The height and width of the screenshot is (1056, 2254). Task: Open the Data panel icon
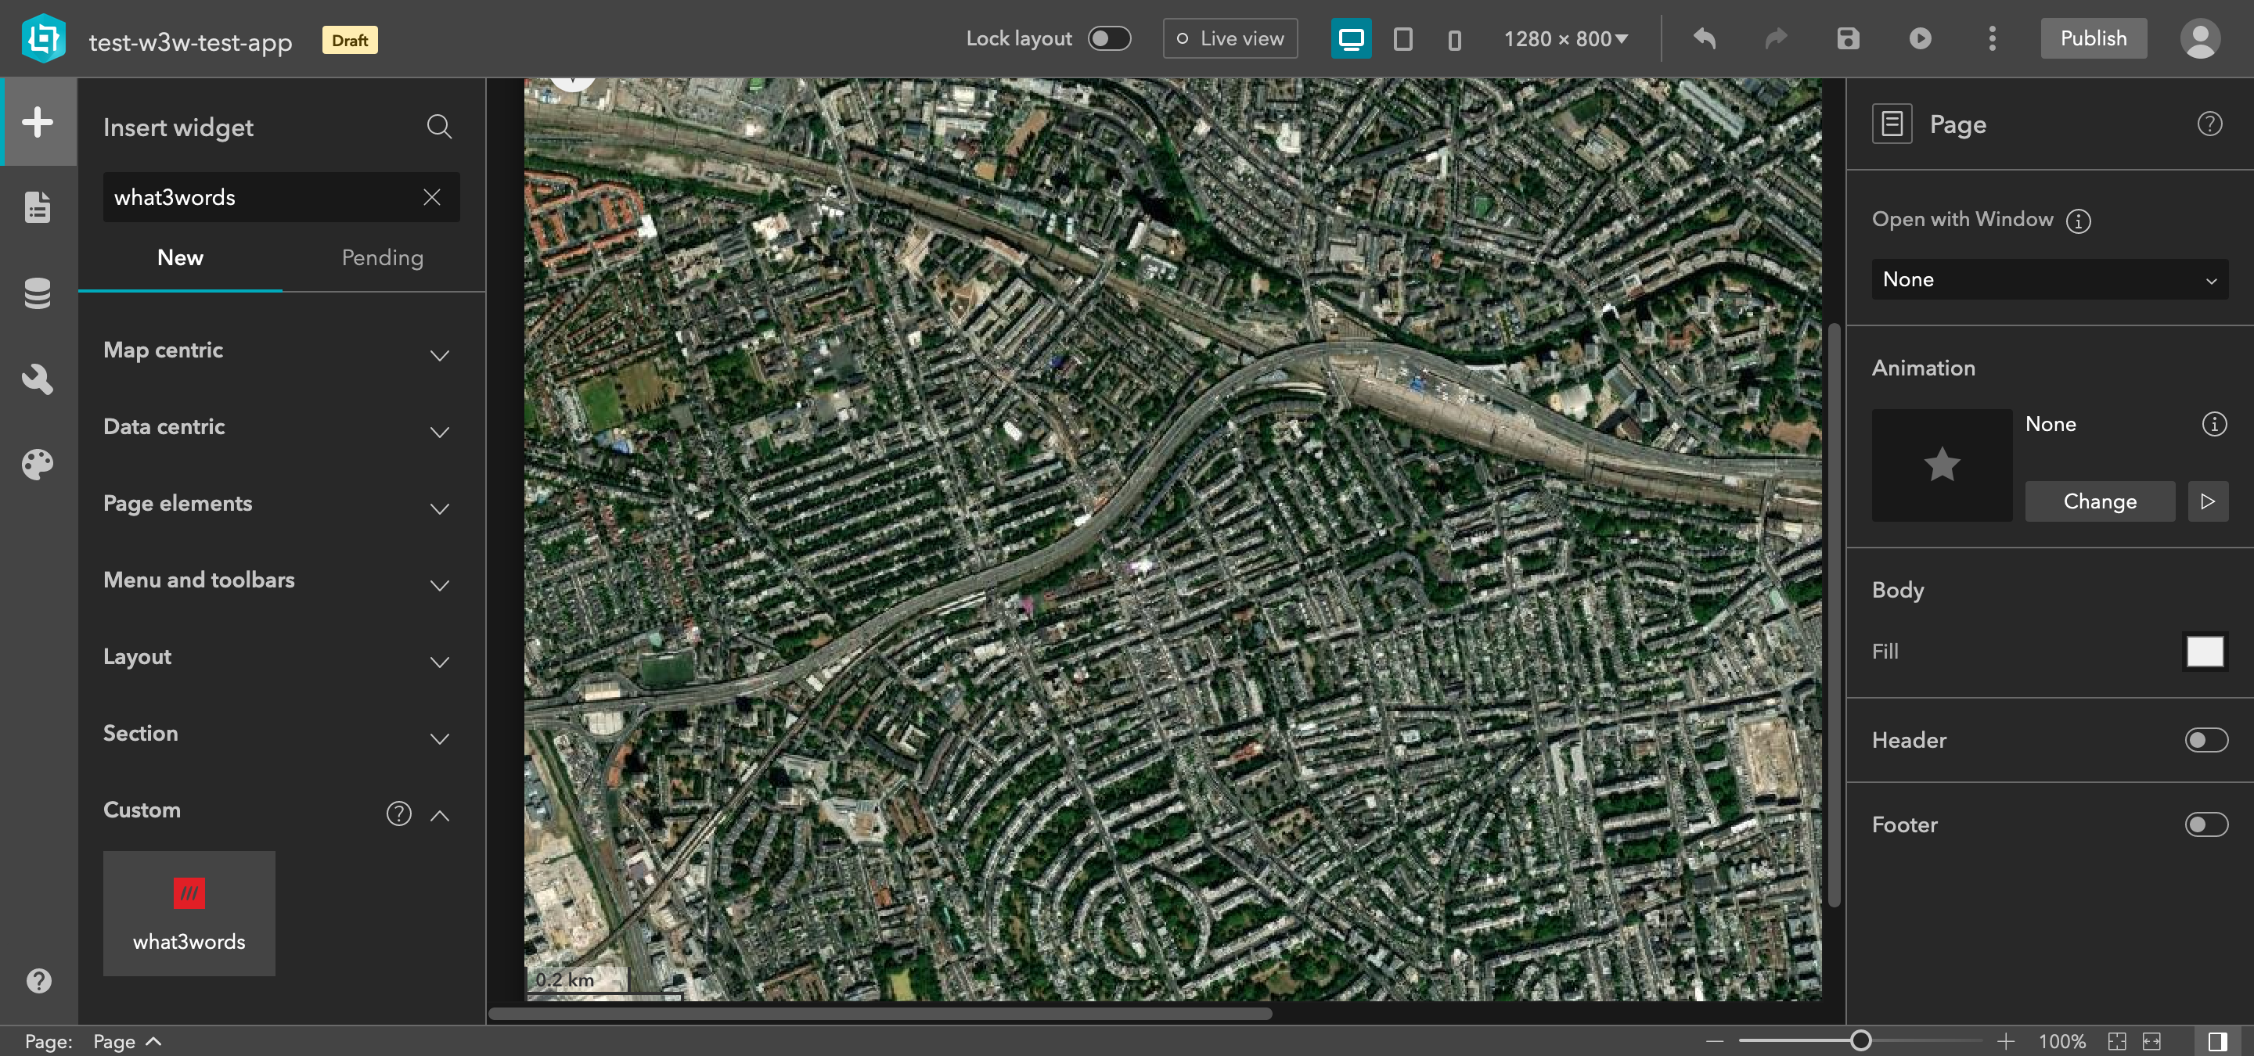pyautogui.click(x=38, y=293)
